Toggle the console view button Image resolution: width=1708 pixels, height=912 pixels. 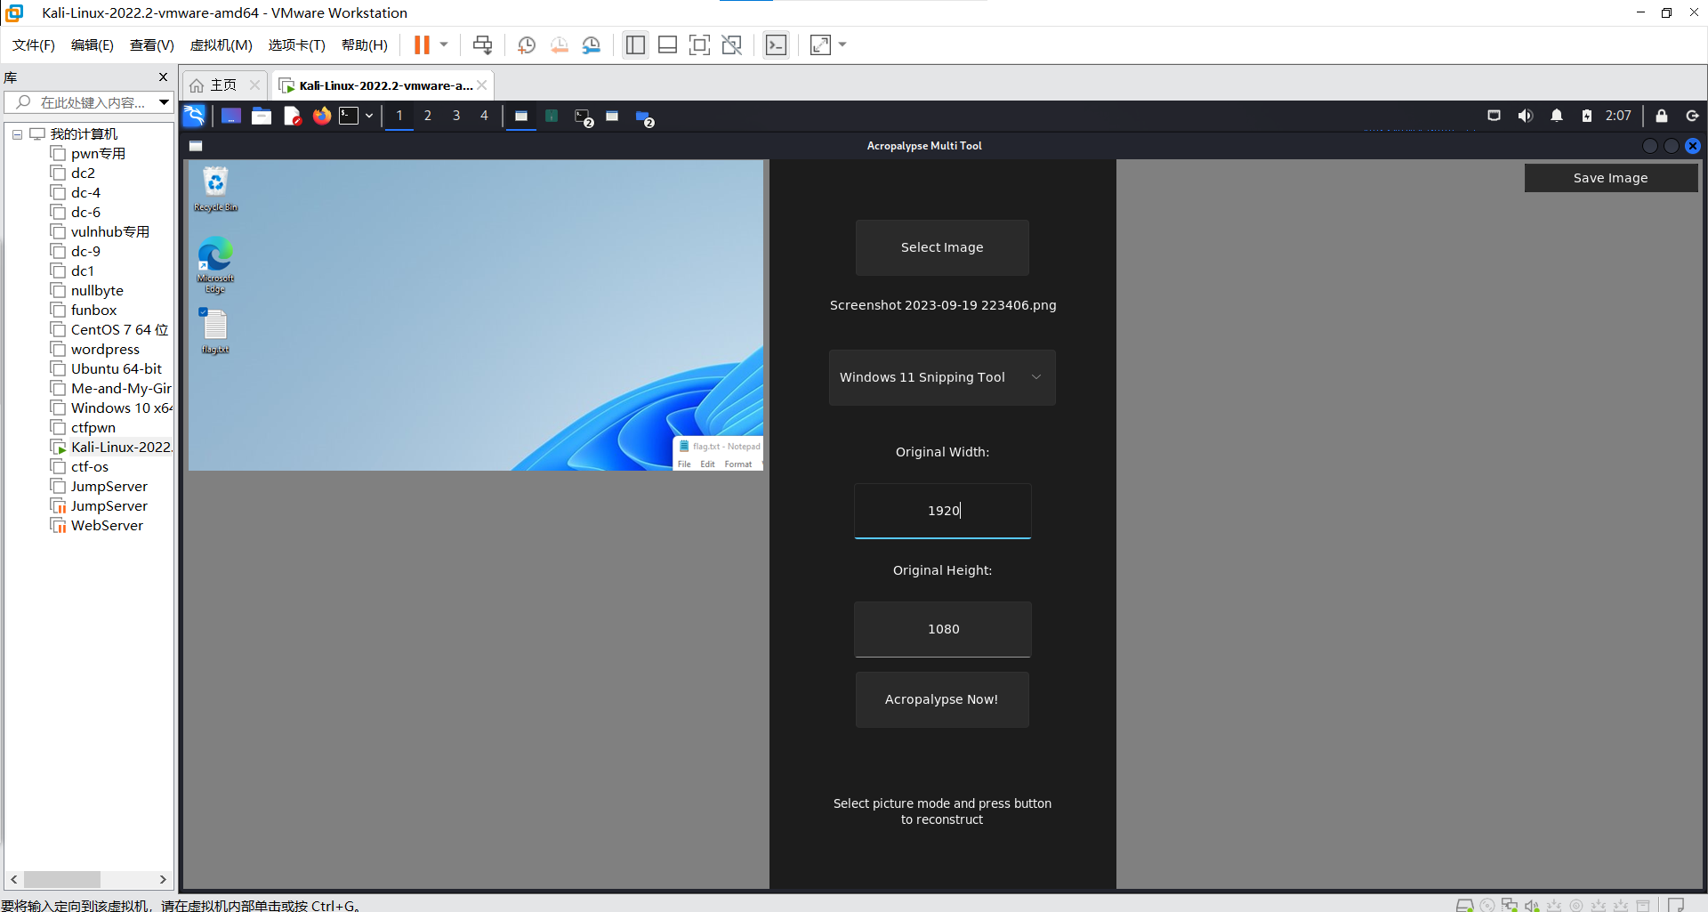tap(776, 45)
